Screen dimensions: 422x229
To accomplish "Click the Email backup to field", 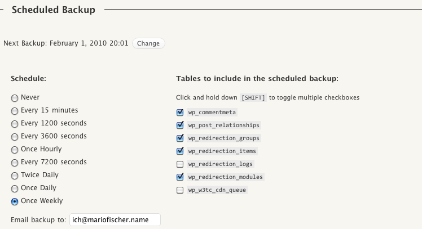I will (x=114, y=220).
